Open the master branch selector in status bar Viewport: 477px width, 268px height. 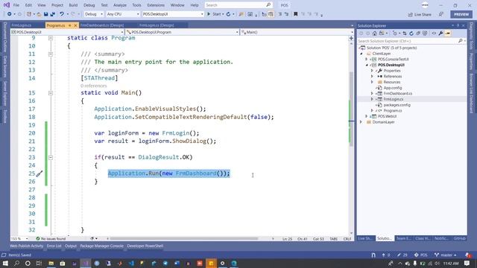(446, 255)
